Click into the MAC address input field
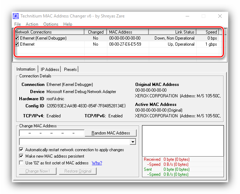Screen dimensions: 240x194 [x=52, y=133]
